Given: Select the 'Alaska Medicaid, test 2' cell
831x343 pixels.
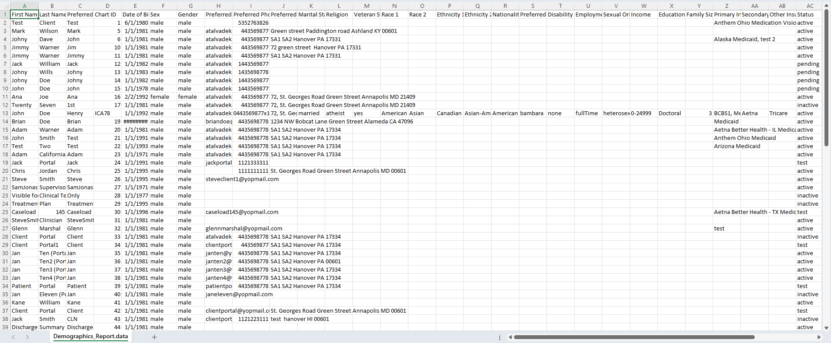Looking at the screenshot, I should pos(745,39).
